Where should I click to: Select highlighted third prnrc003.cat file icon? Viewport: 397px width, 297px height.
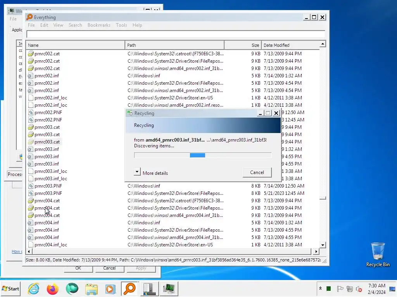click(x=31, y=142)
